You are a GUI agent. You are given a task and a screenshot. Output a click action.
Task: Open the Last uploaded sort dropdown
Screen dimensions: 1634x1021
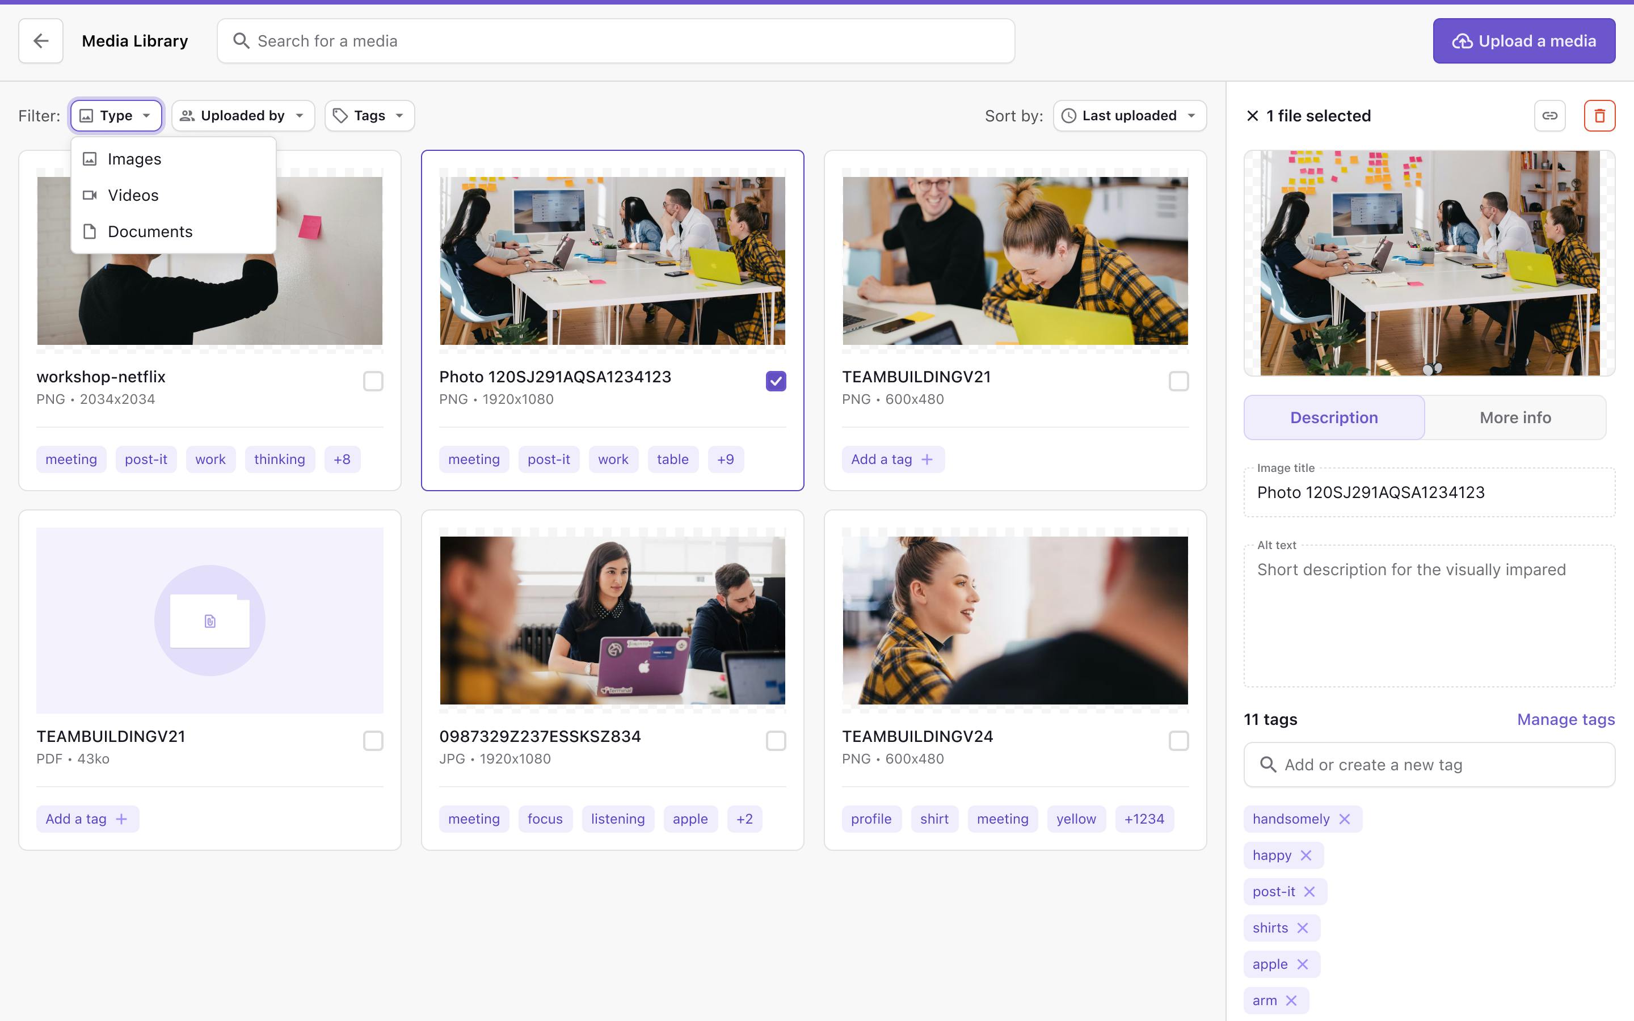click(1130, 116)
